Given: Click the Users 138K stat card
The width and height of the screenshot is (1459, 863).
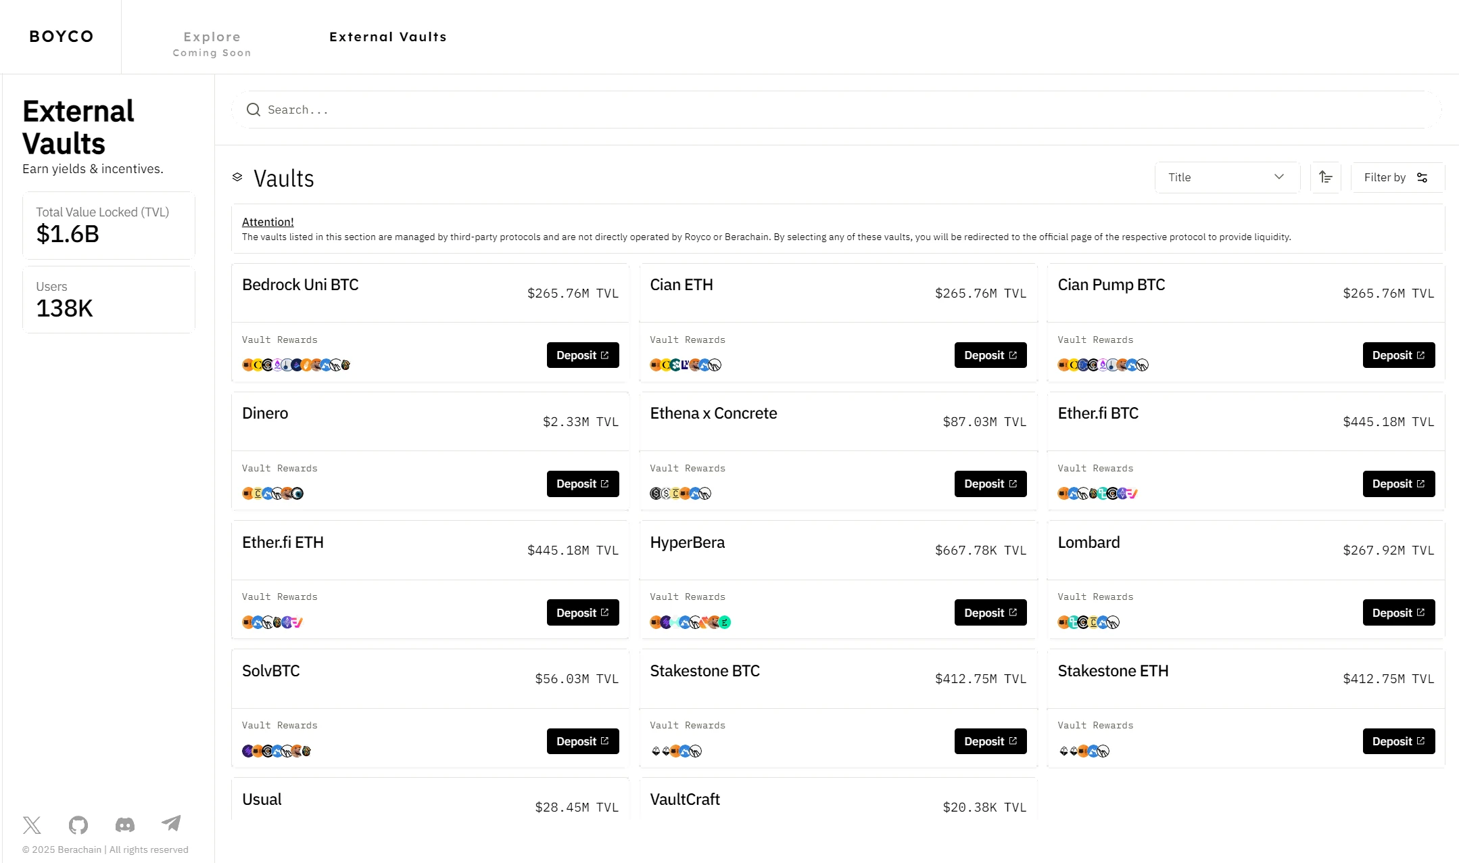Looking at the screenshot, I should [109, 300].
